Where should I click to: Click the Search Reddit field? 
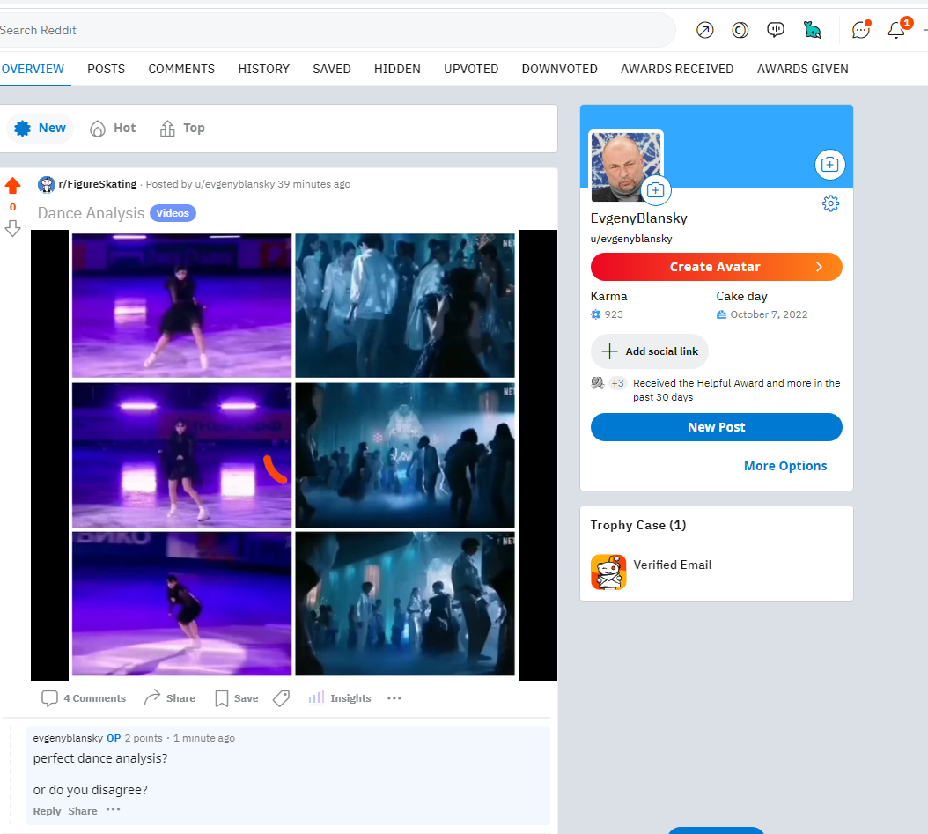335,30
